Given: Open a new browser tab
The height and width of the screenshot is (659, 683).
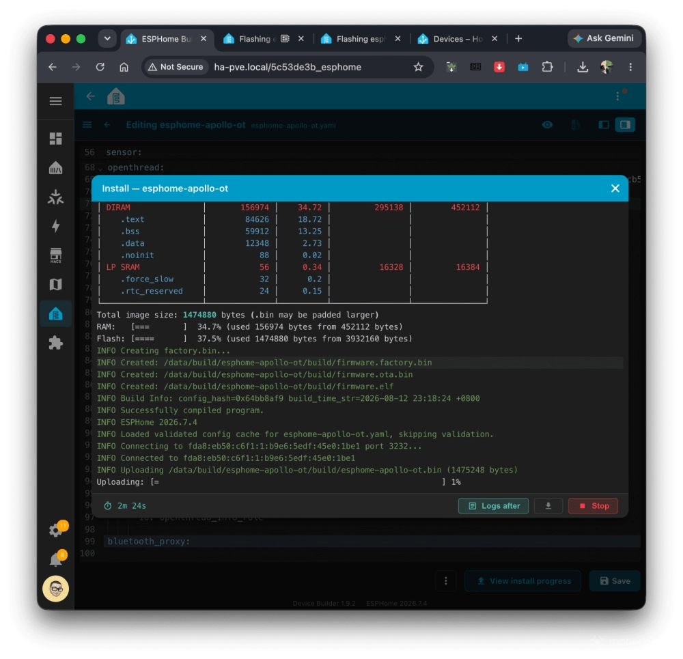Looking at the screenshot, I should point(518,39).
